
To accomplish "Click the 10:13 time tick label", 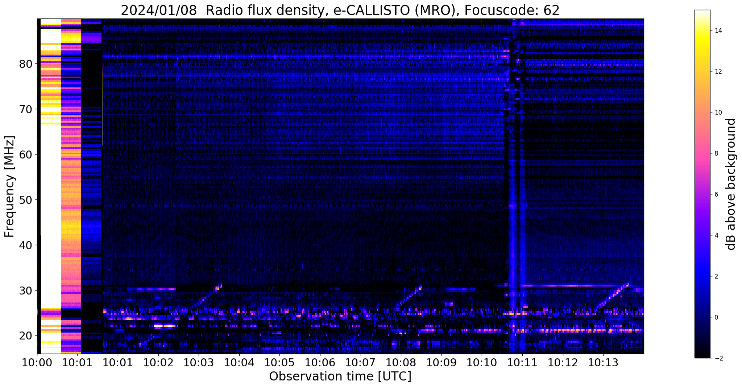I will [603, 362].
